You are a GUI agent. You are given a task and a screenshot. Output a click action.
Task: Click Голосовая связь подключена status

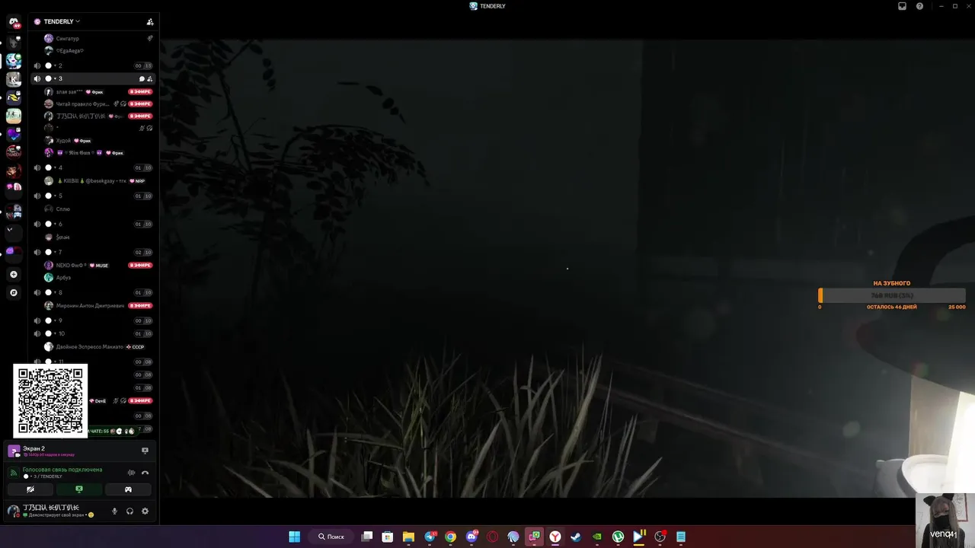click(62, 470)
